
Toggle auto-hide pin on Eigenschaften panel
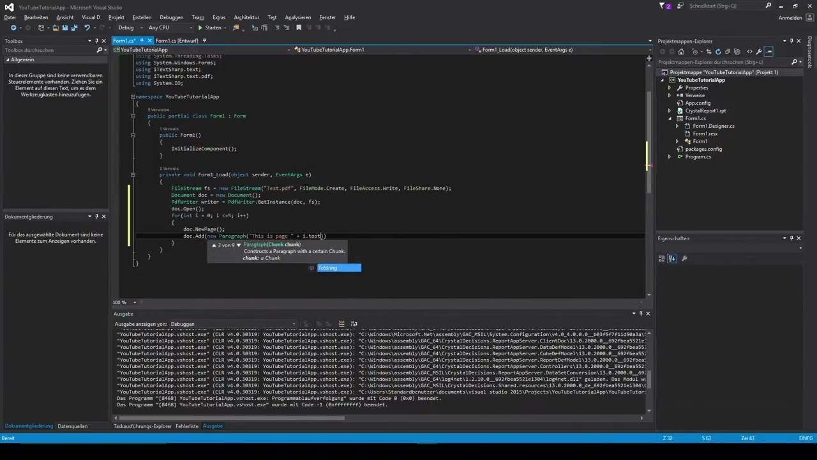click(791, 238)
